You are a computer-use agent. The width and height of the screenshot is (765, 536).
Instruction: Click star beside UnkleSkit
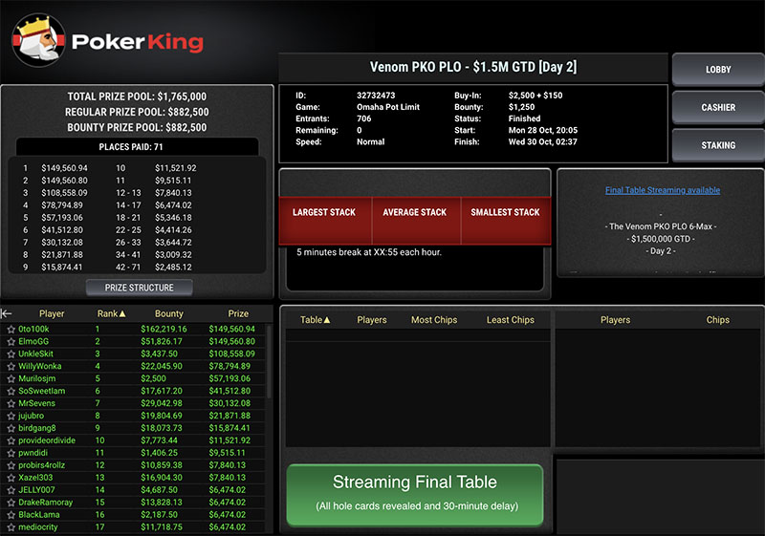click(x=11, y=354)
